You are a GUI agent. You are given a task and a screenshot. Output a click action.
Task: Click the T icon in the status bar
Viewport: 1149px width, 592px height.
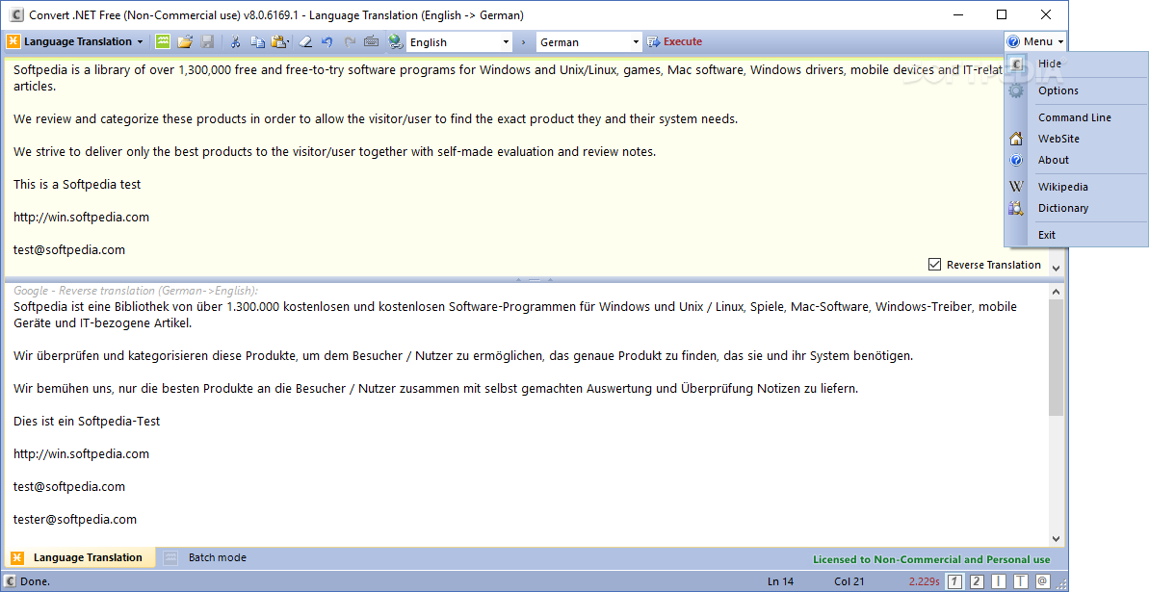tap(1021, 581)
